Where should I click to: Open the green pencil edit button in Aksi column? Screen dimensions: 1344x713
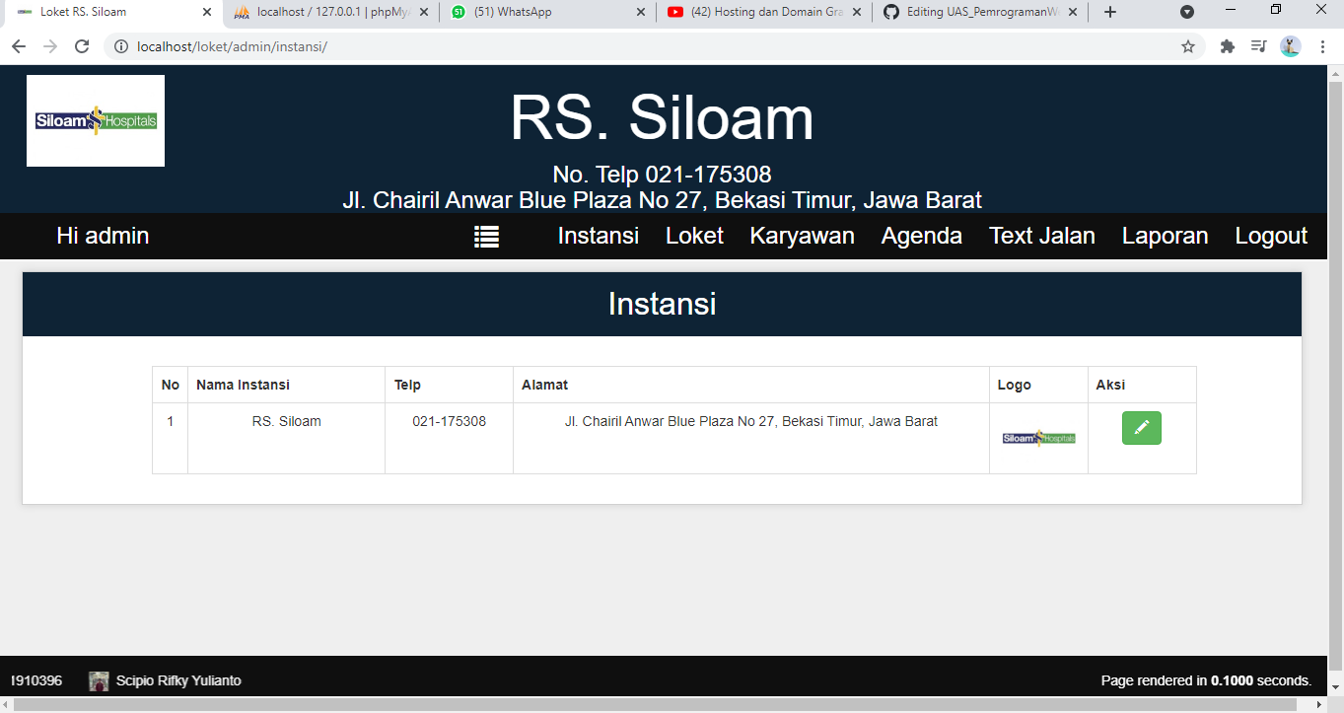[1141, 427]
